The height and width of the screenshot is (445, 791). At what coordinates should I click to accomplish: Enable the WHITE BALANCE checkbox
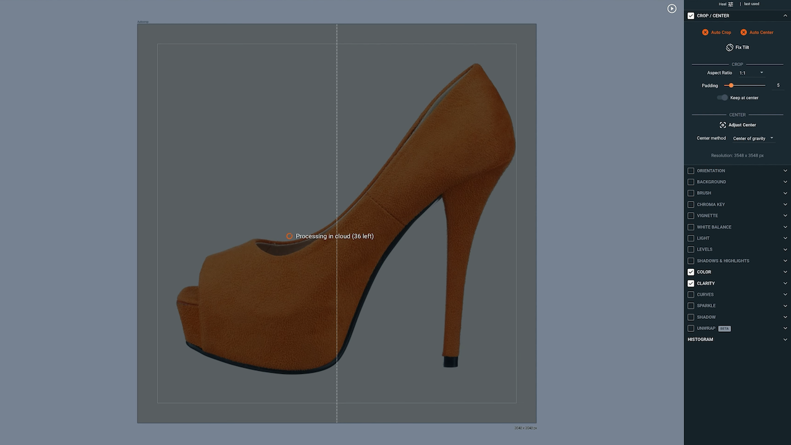691,227
